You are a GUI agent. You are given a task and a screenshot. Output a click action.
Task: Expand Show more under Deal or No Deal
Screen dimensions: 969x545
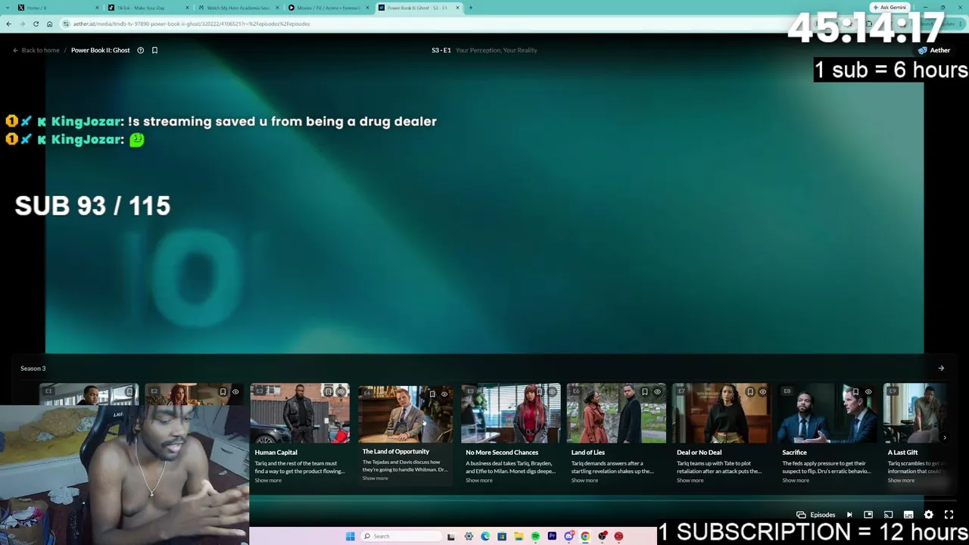[x=690, y=480]
